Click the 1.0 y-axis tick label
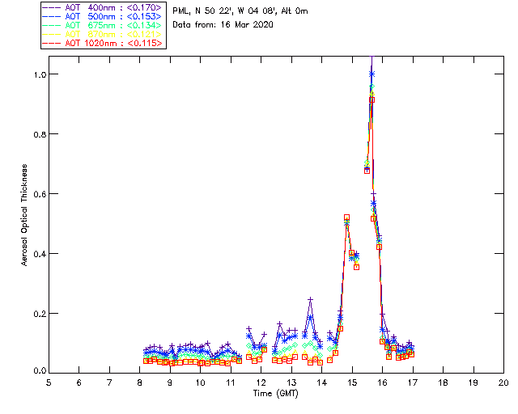This screenshot has width=518, height=414. pos(40,74)
